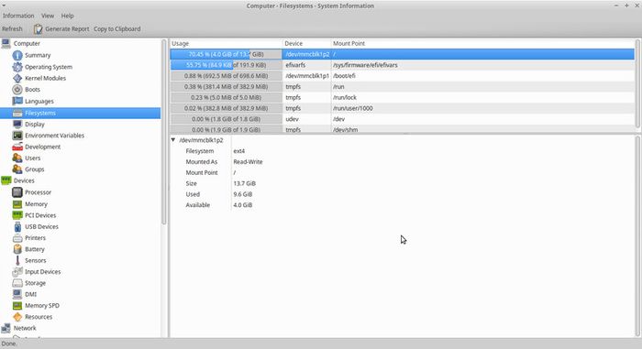Viewport: 642px width, 349px height.
Task: Select Environment Variables terminal icon
Action: [x=17, y=136]
